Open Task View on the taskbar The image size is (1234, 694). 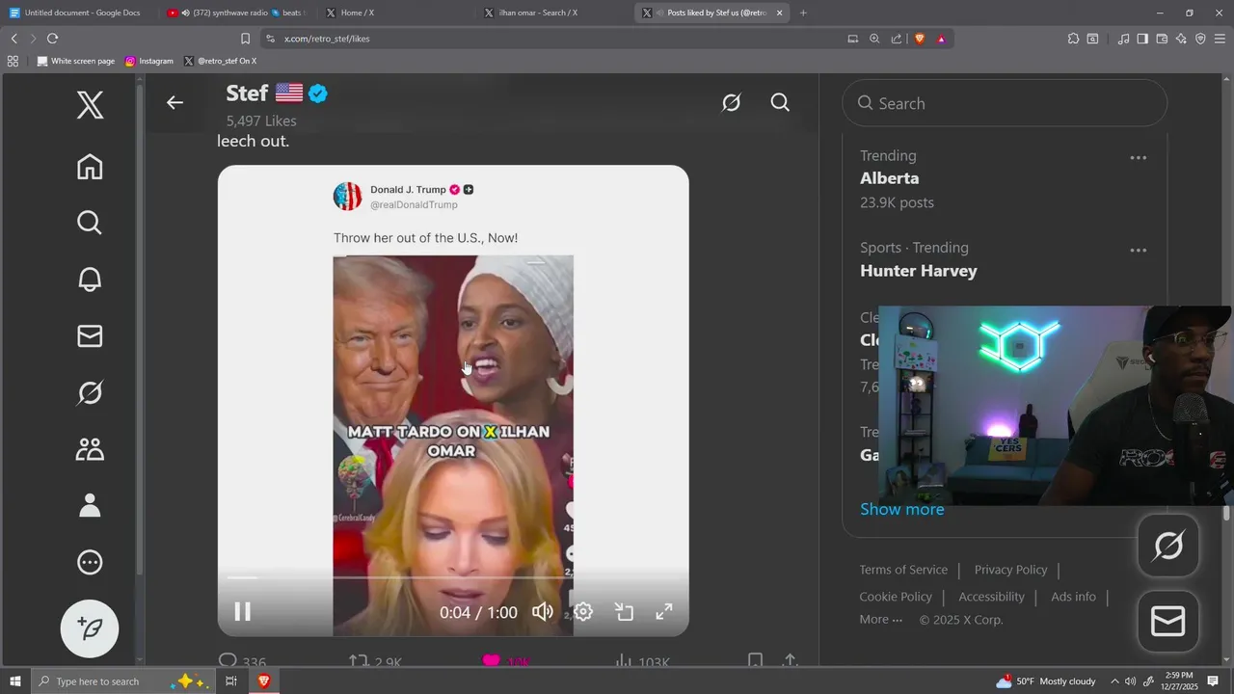pos(231,681)
